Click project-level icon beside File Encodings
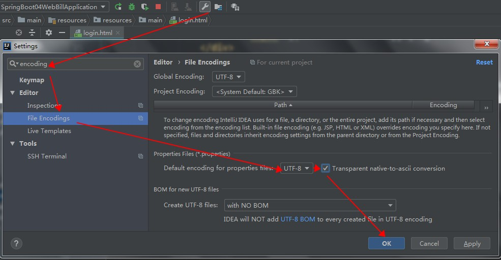This screenshot has width=501, height=260. point(140,118)
